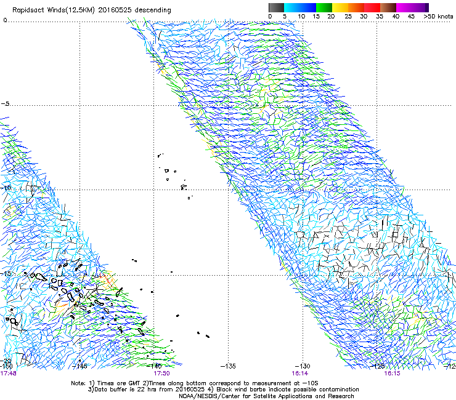Click the longitude axis label '-125'
Image resolution: width=456 pixels, height=400 pixels.
tap(377, 366)
